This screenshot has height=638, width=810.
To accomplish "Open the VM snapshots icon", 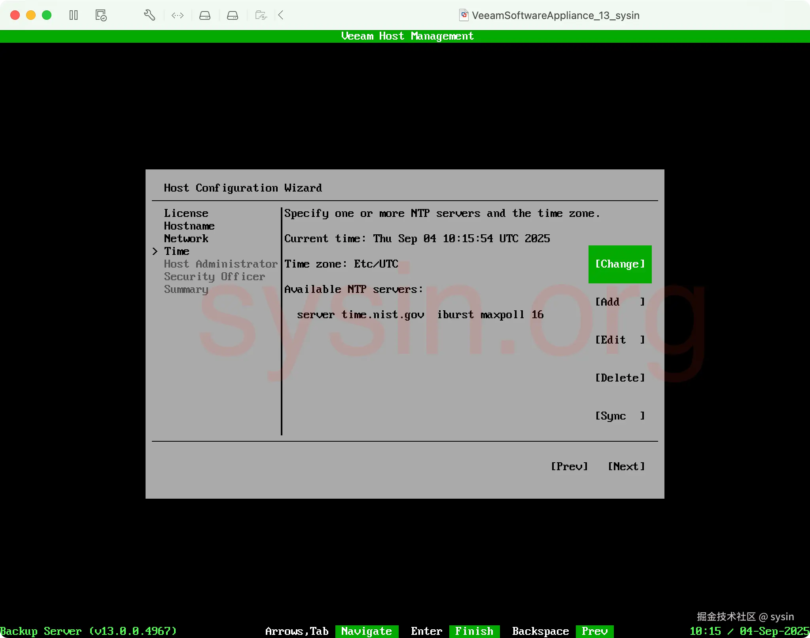I will coord(101,15).
